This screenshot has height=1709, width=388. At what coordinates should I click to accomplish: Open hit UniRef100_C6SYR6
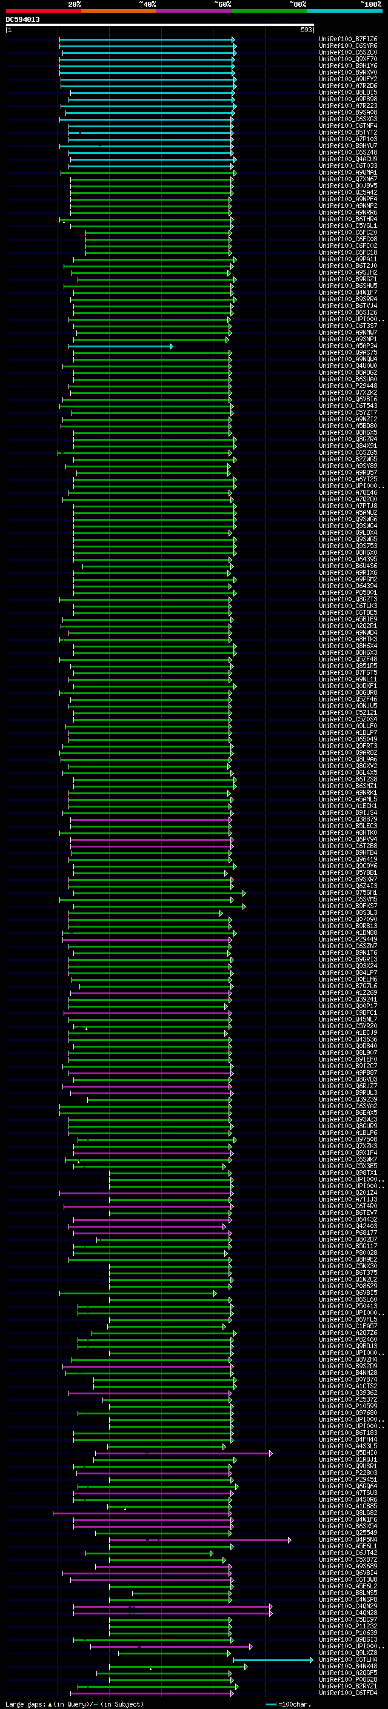348,47
